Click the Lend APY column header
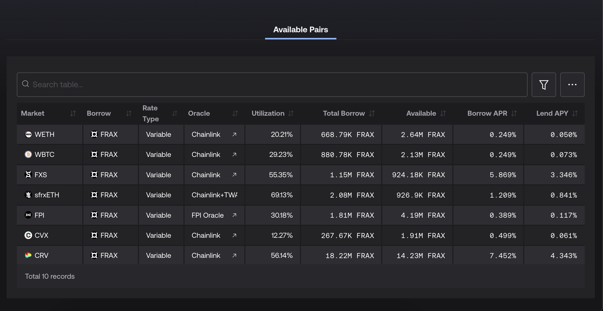Image resolution: width=603 pixels, height=311 pixels. click(x=552, y=113)
